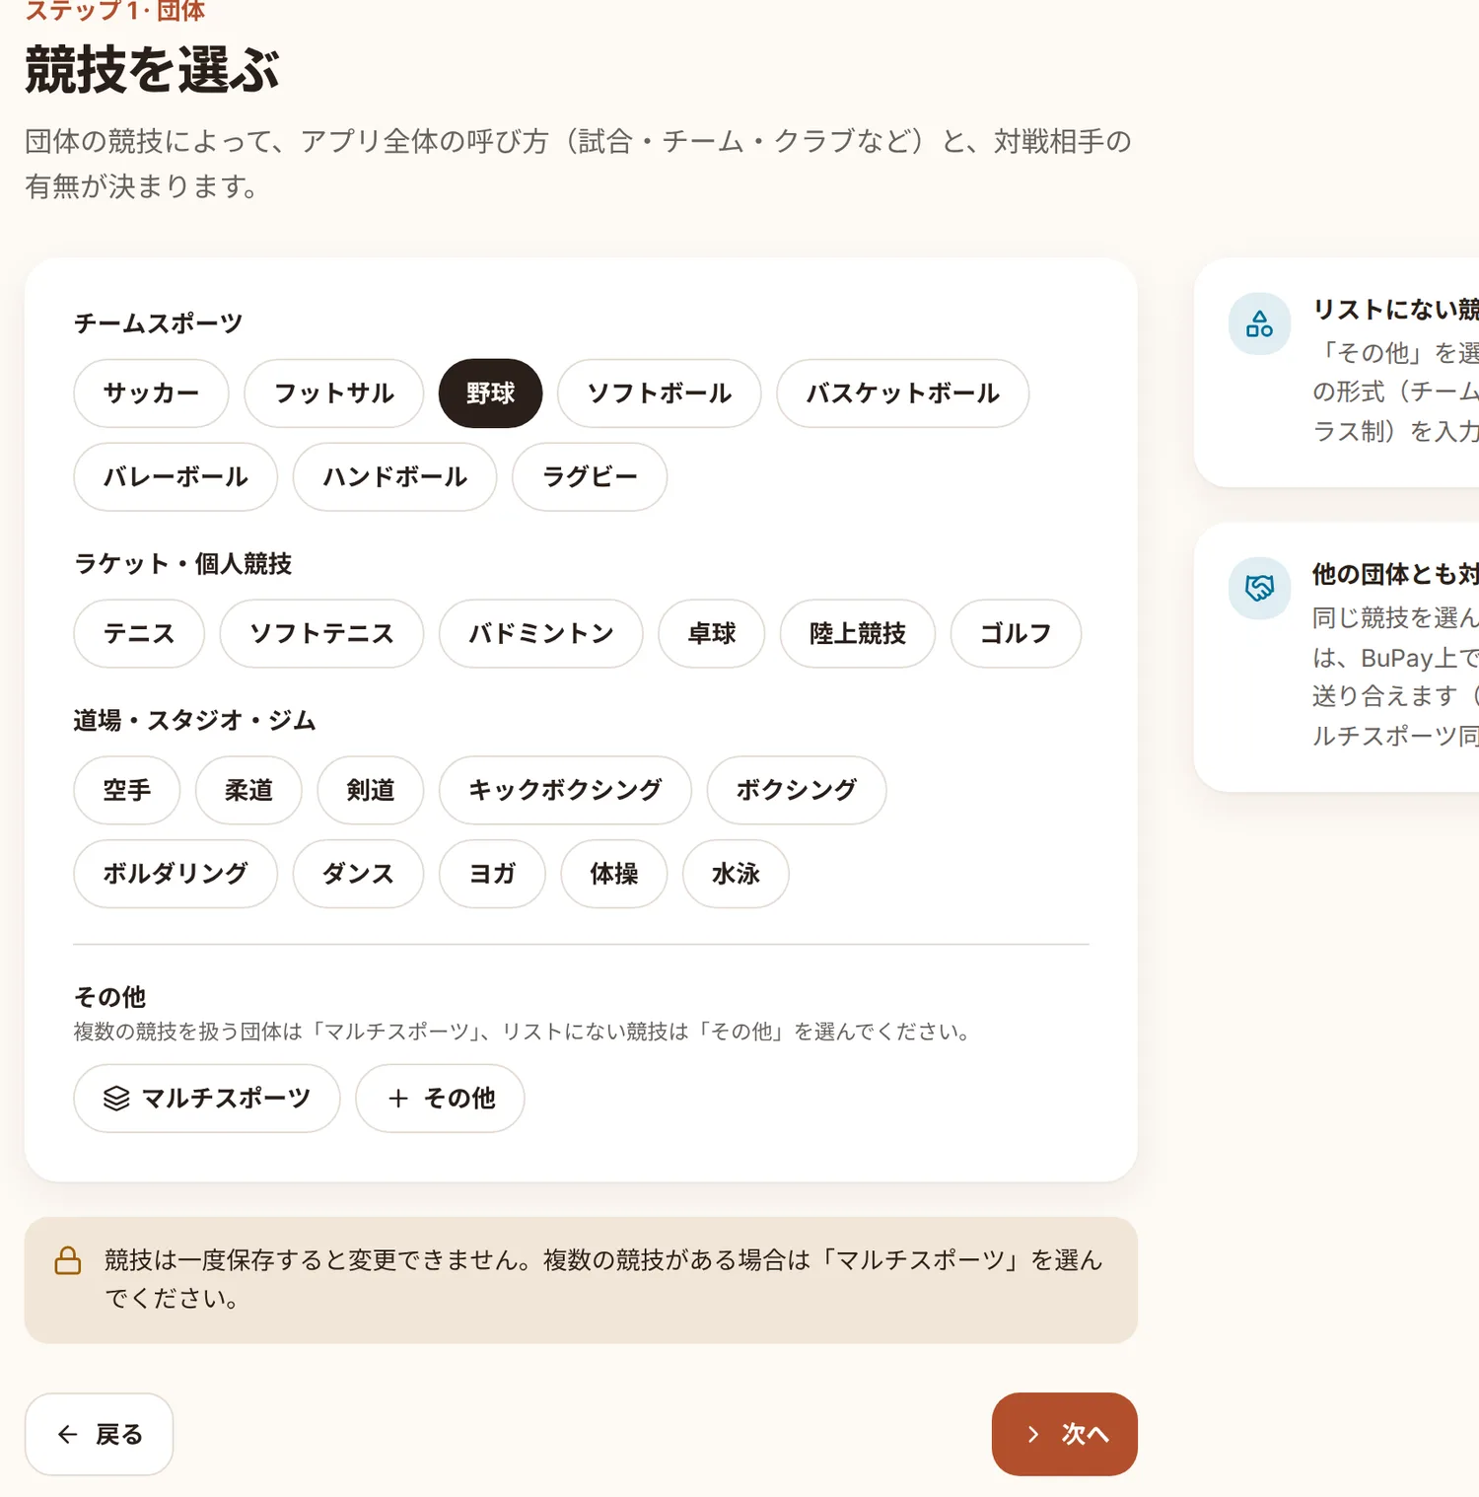Click the chevron icon on 次へ
Image resolution: width=1479 pixels, height=1497 pixels.
1033,1434
